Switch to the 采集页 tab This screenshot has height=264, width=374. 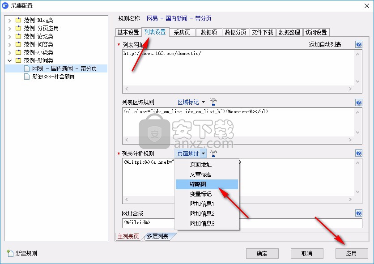[182, 32]
